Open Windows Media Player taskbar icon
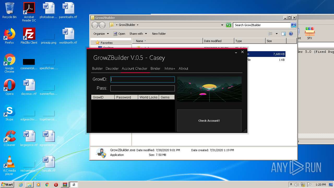This screenshot has width=334, height=188. (x=38, y=185)
